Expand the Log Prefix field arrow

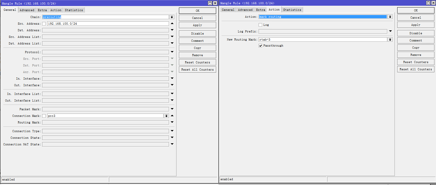pyautogui.click(x=390, y=31)
